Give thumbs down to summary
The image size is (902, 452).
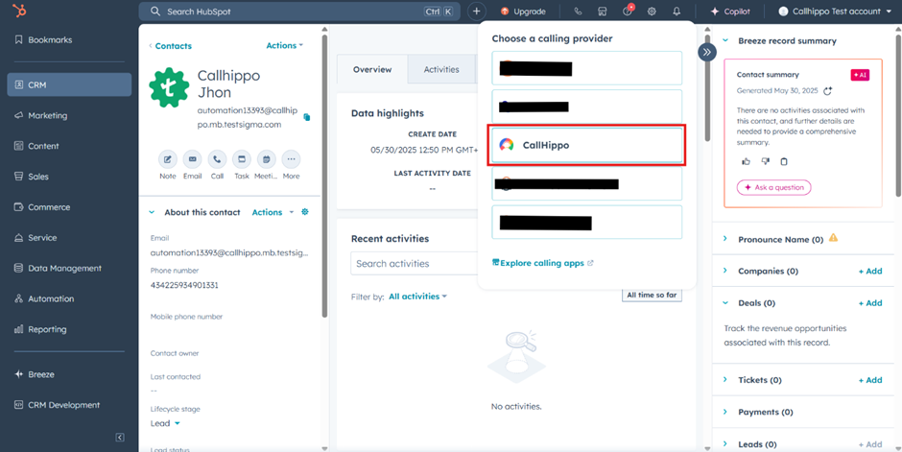765,161
